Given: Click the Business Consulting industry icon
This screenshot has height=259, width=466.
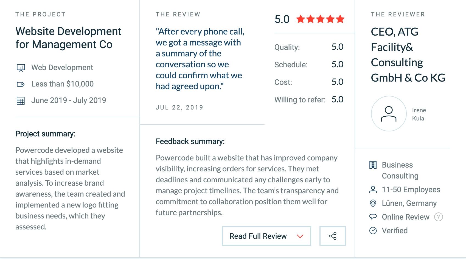Looking at the screenshot, I should coord(373,165).
